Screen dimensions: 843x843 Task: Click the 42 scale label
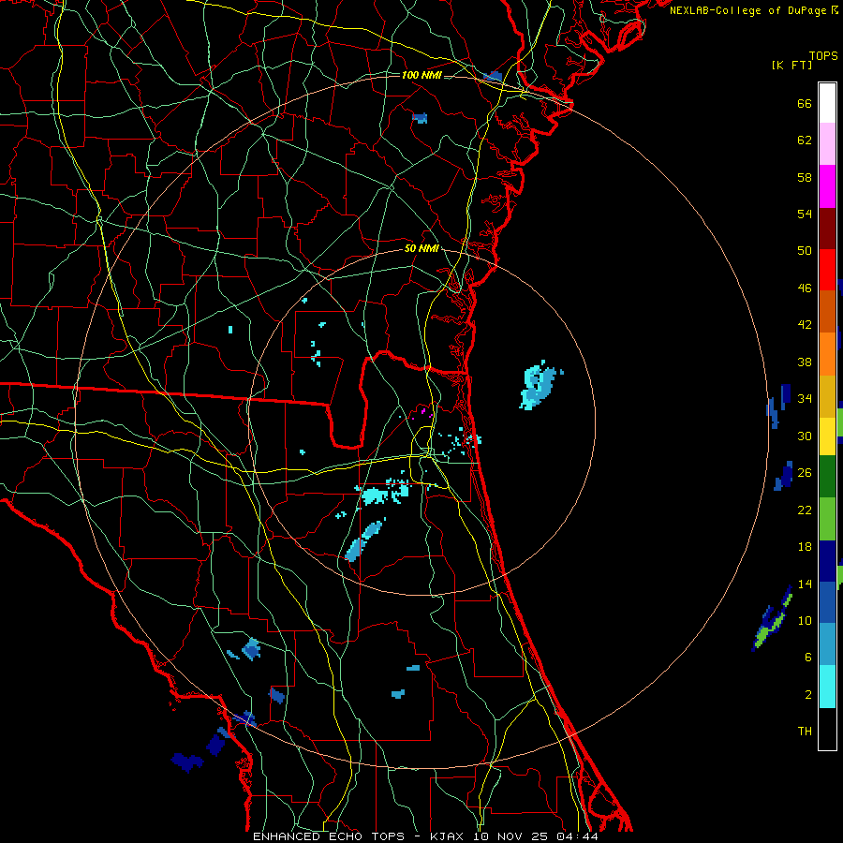click(x=805, y=325)
